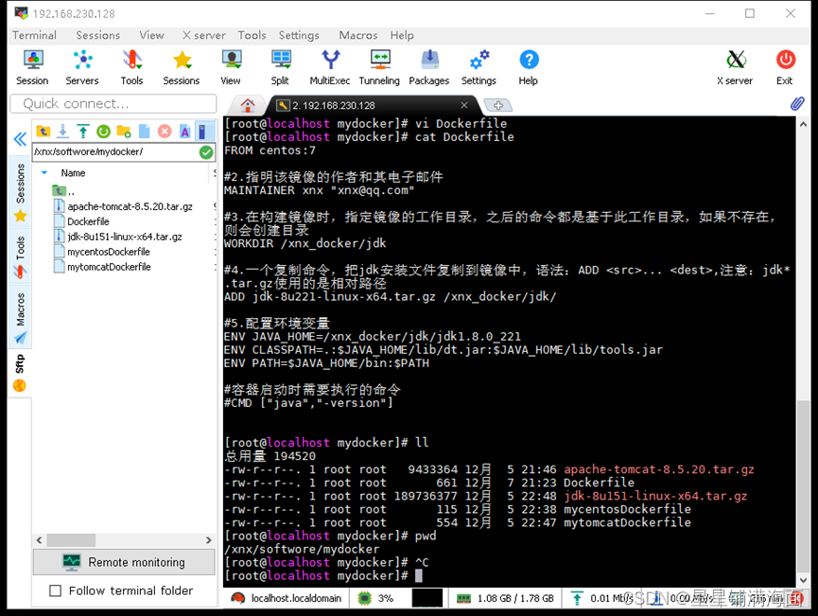This screenshot has width=818, height=616.
Task: Open the graphical SSH Tunneling tool
Action: [378, 66]
